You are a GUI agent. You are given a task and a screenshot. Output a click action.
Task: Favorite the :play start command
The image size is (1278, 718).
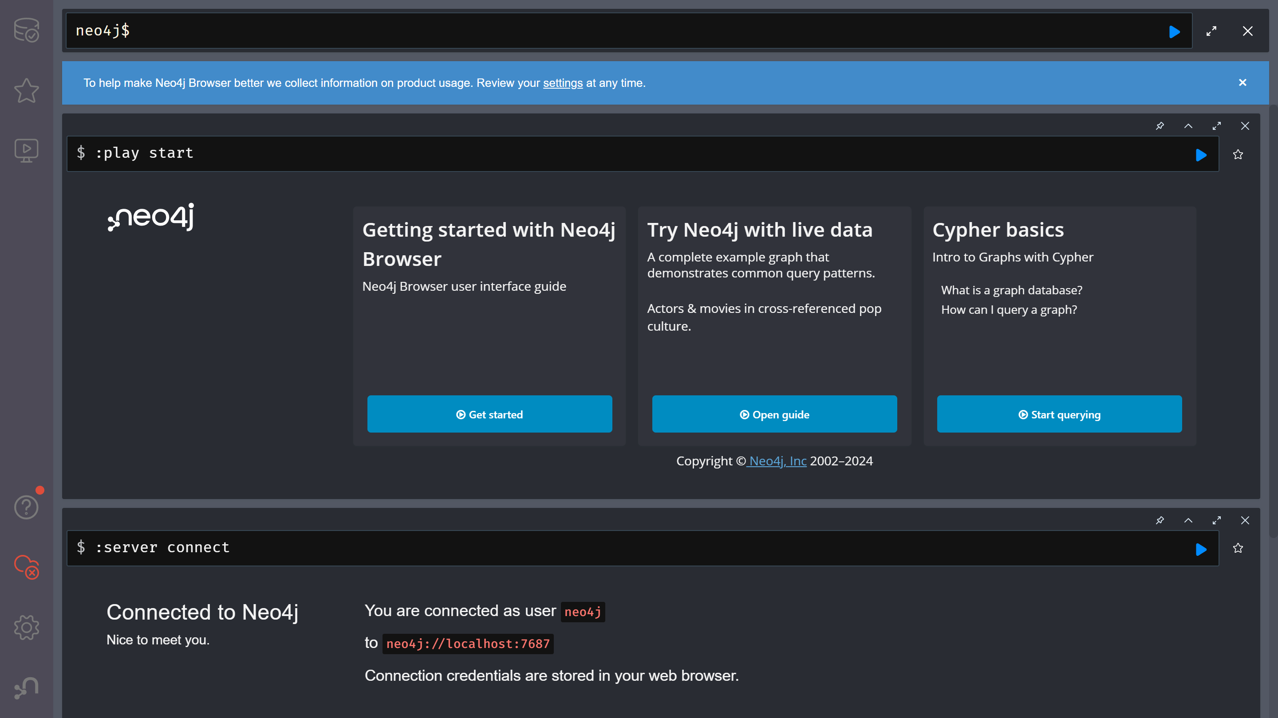pos(1238,155)
